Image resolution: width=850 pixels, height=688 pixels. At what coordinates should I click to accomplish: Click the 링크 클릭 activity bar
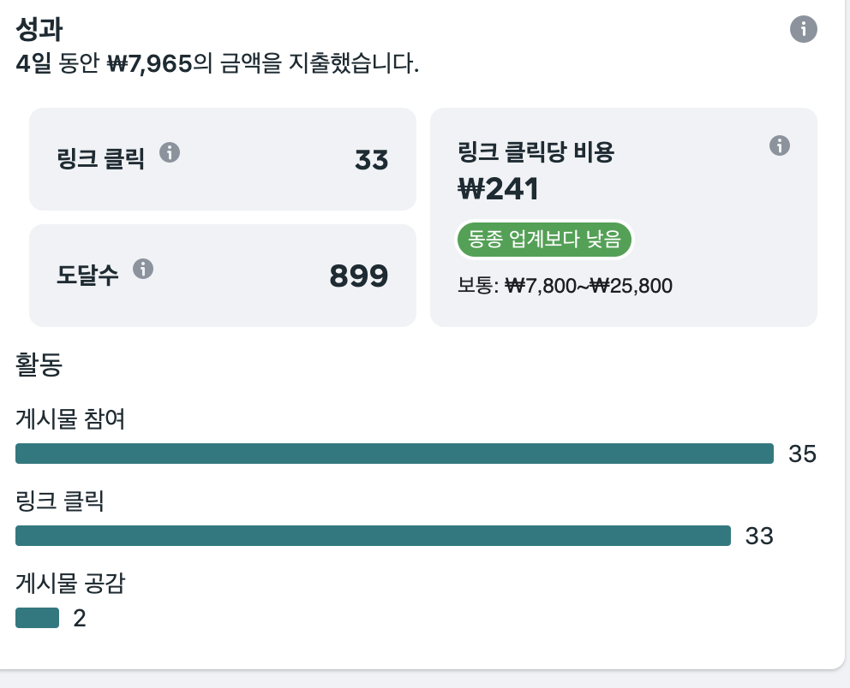373,536
